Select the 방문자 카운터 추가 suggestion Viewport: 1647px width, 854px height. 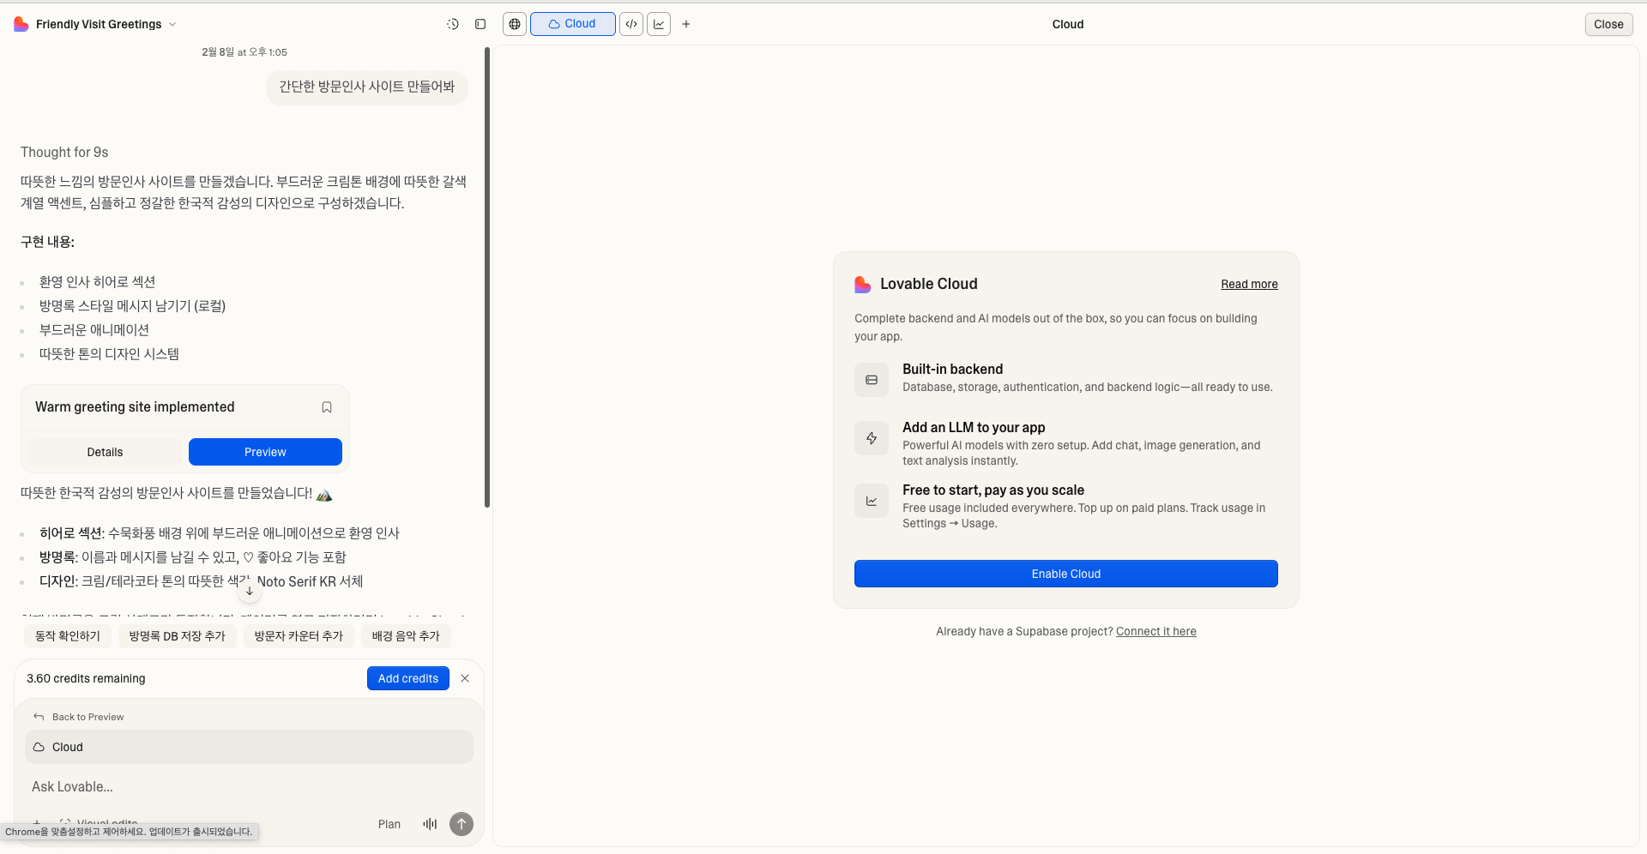(x=299, y=635)
